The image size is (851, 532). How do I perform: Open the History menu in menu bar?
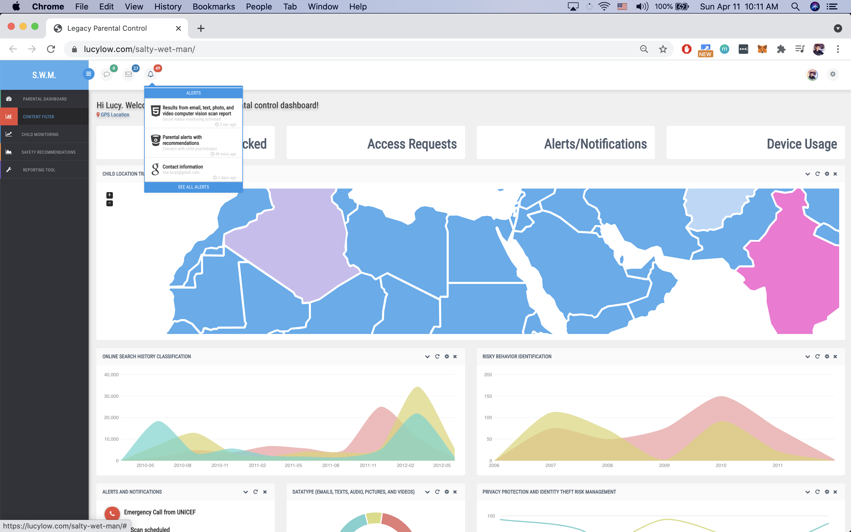(x=168, y=6)
